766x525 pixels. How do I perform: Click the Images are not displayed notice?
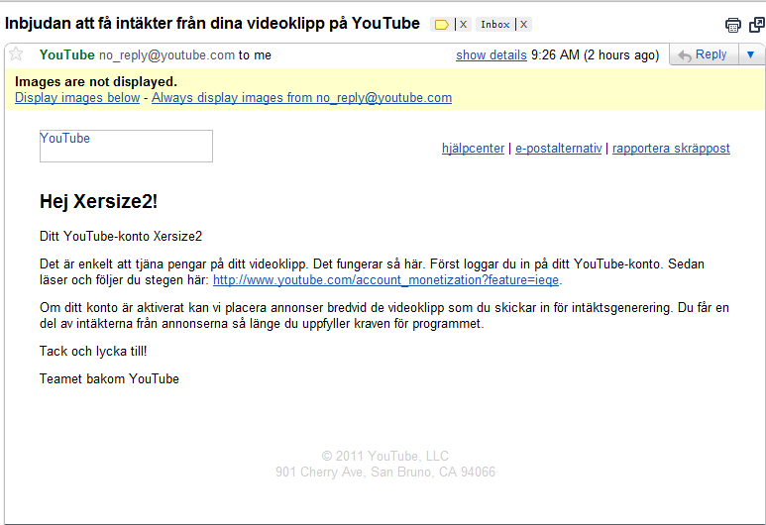96,81
